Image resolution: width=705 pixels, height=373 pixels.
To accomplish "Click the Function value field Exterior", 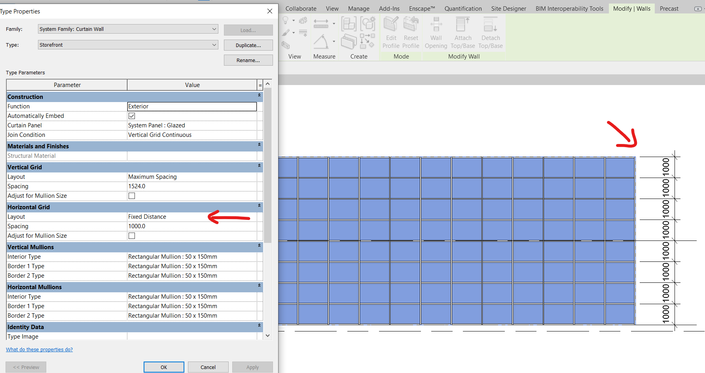I will point(192,106).
